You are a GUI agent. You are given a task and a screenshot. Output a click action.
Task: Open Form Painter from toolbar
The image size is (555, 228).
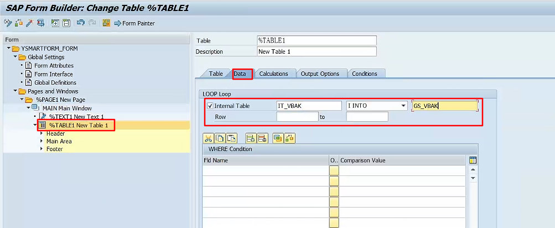(134, 23)
